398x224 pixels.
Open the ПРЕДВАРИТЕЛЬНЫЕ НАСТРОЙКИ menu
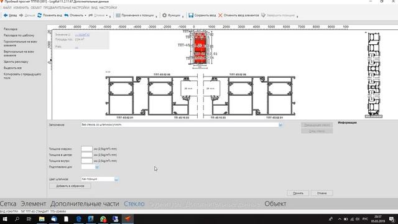pyautogui.click(x=67, y=7)
